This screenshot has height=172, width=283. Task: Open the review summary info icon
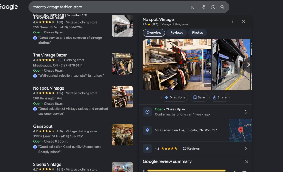(x=246, y=161)
